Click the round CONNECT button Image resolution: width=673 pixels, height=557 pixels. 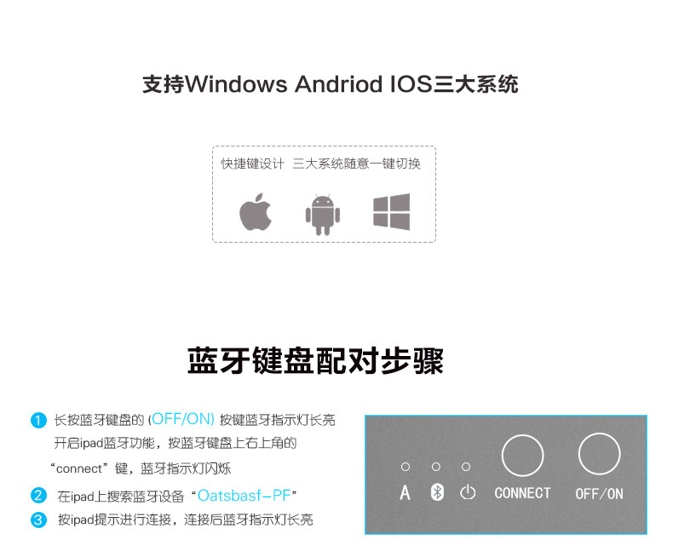click(522, 456)
